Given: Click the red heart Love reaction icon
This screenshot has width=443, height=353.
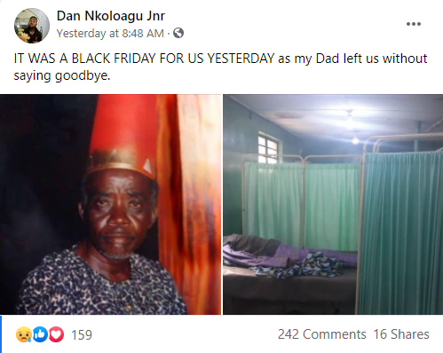Looking at the screenshot, I should pos(56,334).
